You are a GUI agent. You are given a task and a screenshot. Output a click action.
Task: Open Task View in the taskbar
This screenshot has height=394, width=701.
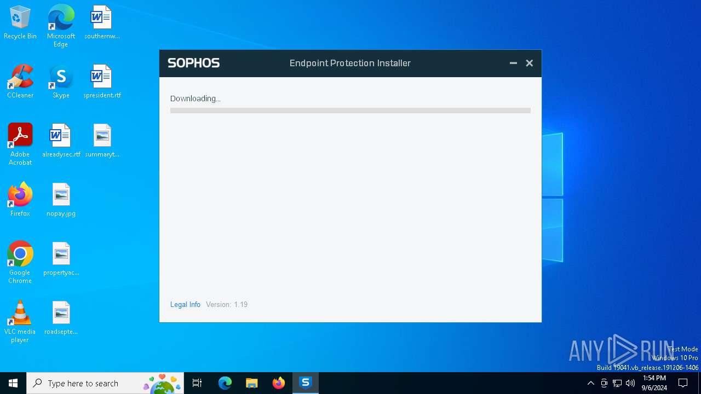coord(197,383)
